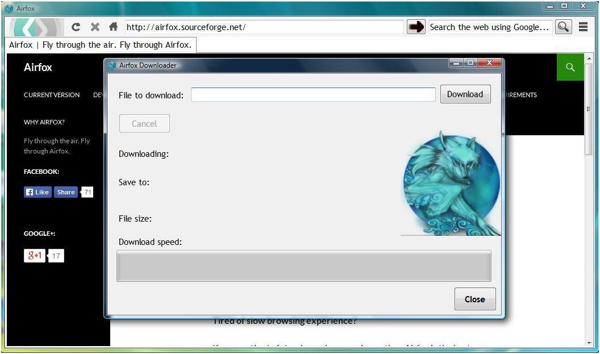Go to the home page icon
This screenshot has width=600, height=354.
(x=113, y=26)
